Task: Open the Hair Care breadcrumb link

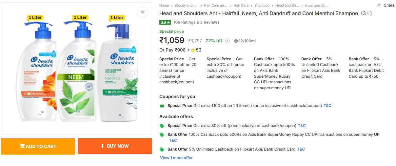Action: pyautogui.click(x=241, y=6)
